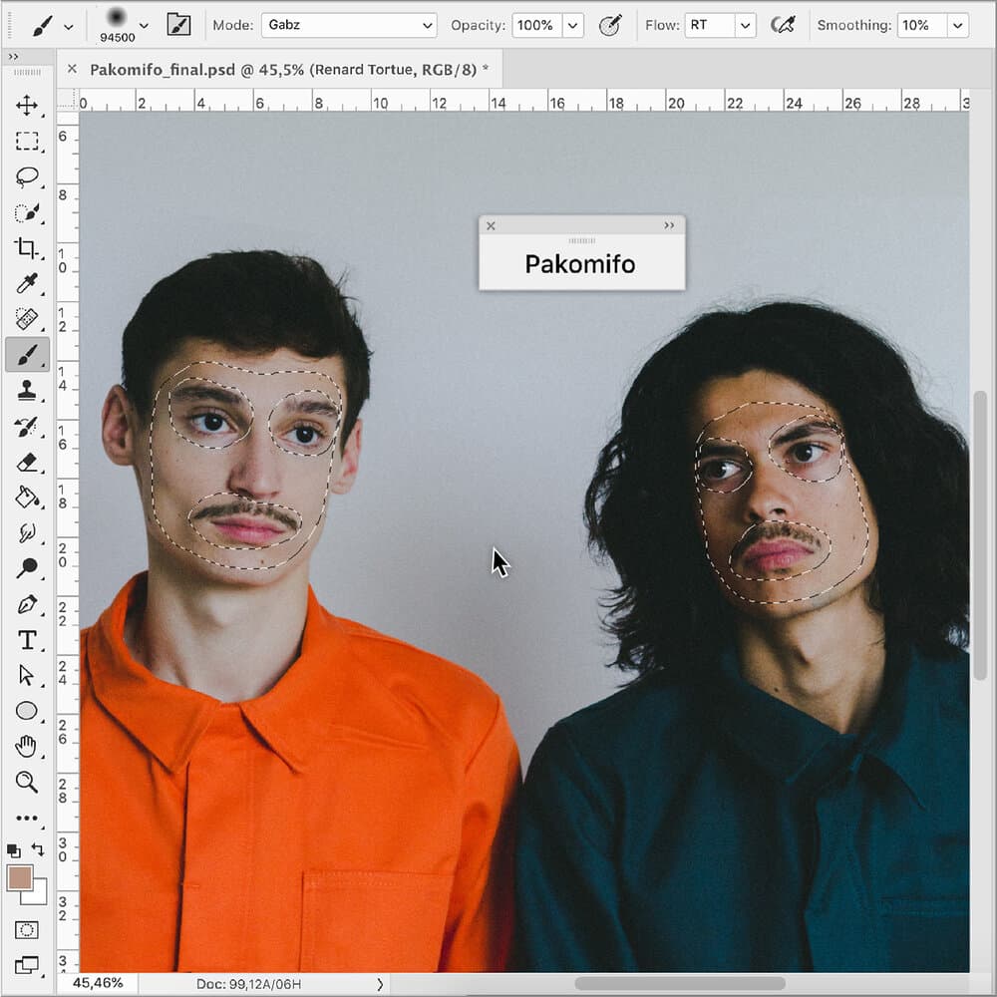Select the Clone Stamp tool
This screenshot has height=997, width=997.
pyautogui.click(x=27, y=392)
